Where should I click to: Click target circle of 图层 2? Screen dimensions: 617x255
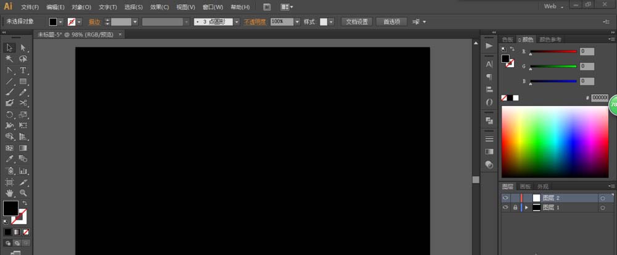pos(603,198)
